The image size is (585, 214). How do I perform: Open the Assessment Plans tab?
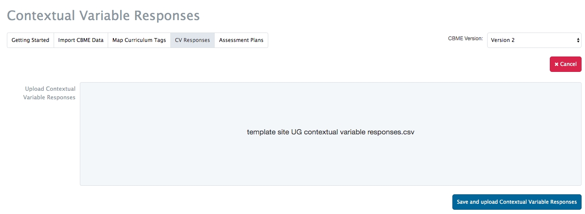click(241, 40)
